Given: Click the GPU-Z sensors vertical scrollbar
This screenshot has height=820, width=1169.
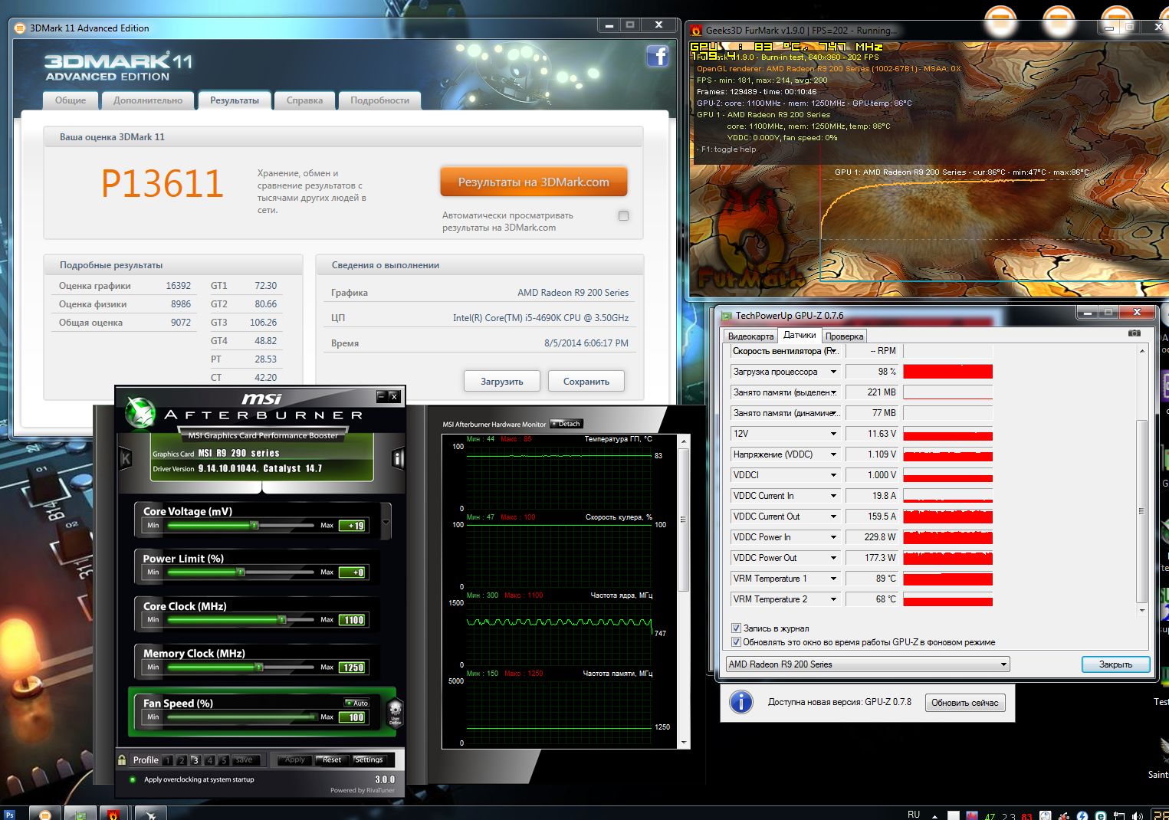Looking at the screenshot, I should [1142, 511].
